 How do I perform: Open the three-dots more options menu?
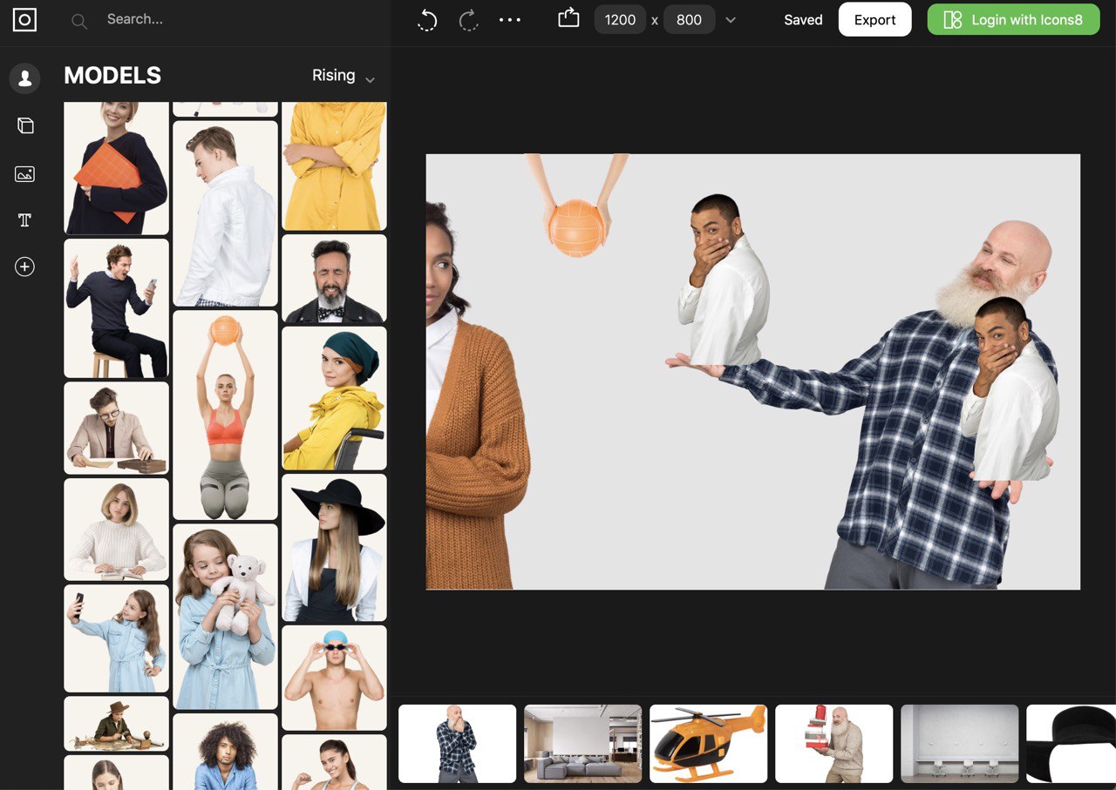click(x=510, y=20)
